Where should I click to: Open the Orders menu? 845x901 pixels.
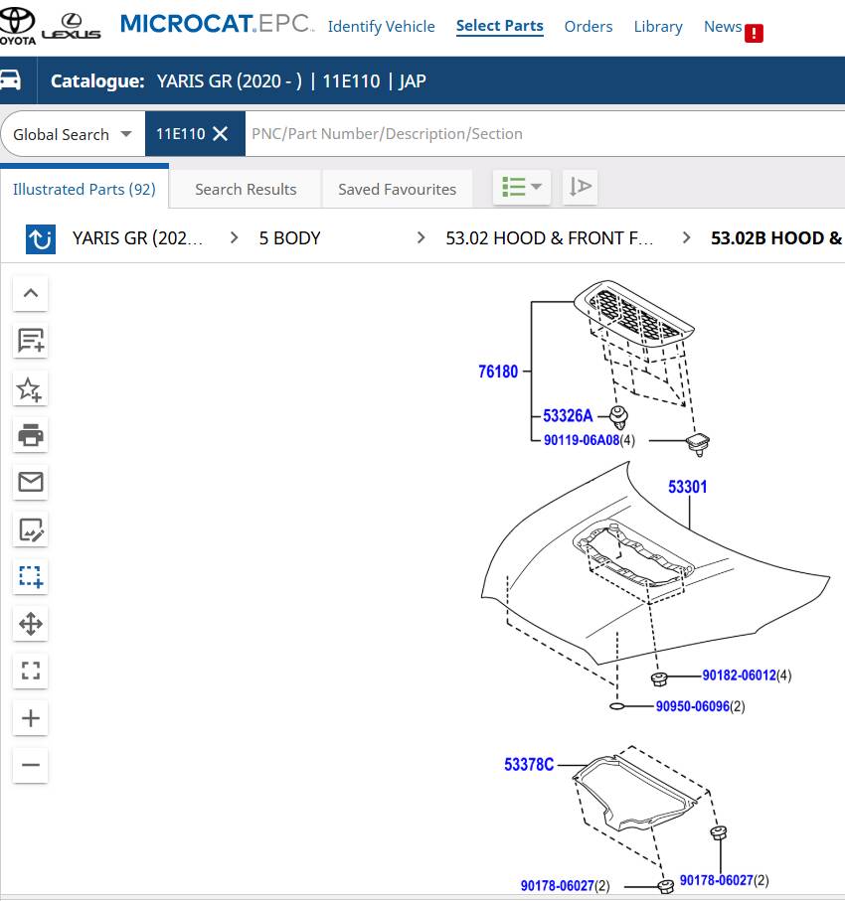588,27
